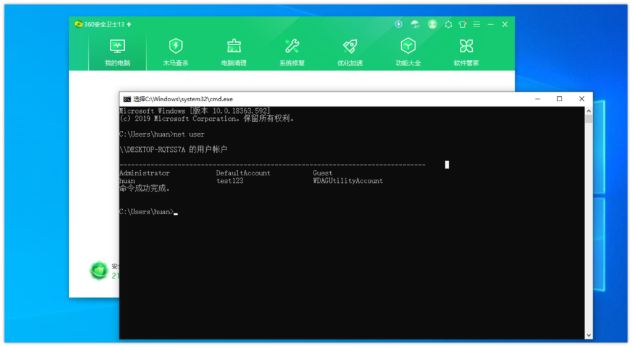Open 软件管家 software manager tab
The image size is (632, 347).
(x=467, y=53)
